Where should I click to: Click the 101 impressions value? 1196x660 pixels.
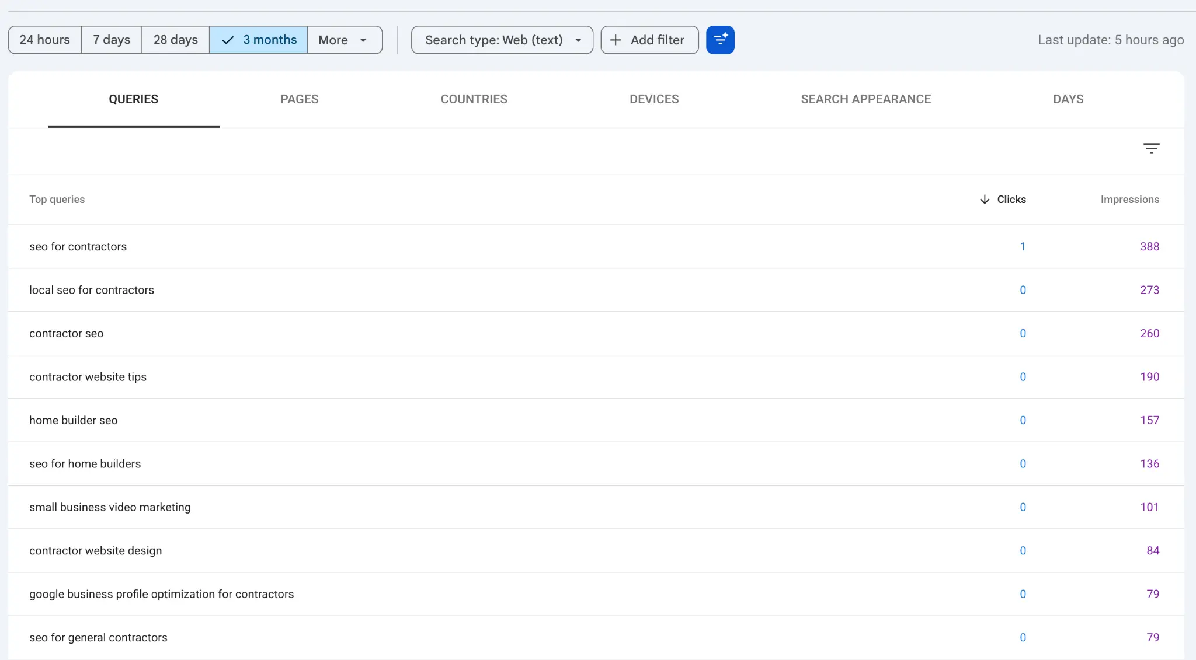click(1149, 507)
